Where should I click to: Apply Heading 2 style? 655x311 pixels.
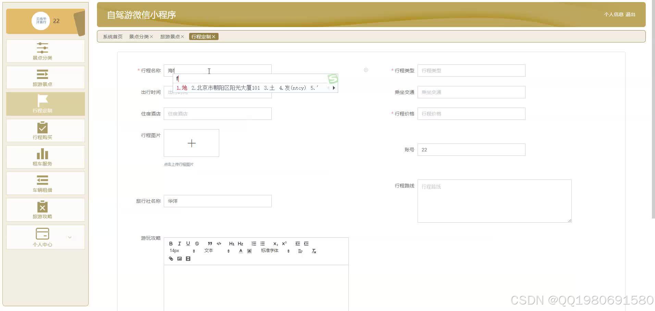pos(240,244)
